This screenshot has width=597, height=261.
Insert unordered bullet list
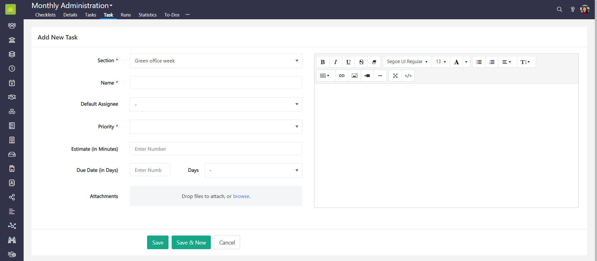point(479,62)
